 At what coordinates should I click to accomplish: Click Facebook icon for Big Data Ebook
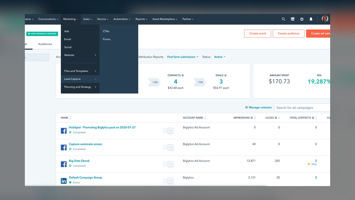click(x=64, y=164)
